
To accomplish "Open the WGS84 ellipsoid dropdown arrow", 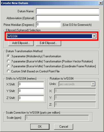I will 94,36.
